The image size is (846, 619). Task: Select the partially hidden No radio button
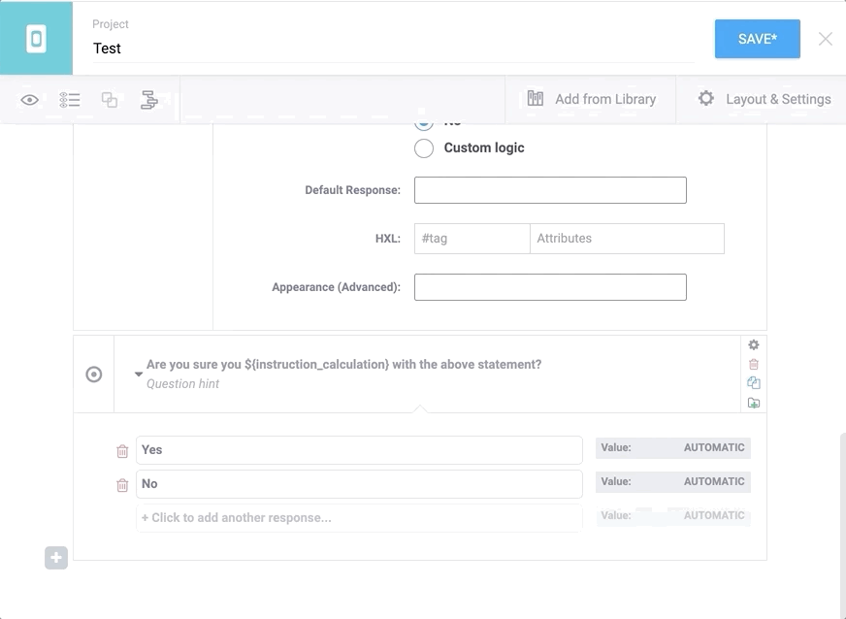(x=424, y=125)
